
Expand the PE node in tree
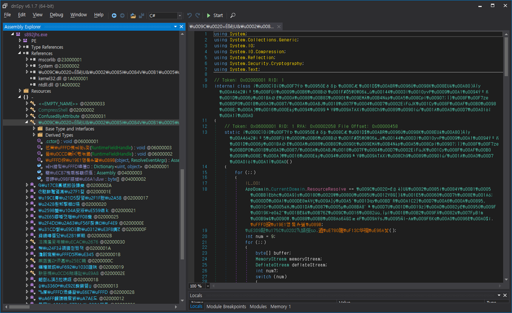click(x=20, y=41)
